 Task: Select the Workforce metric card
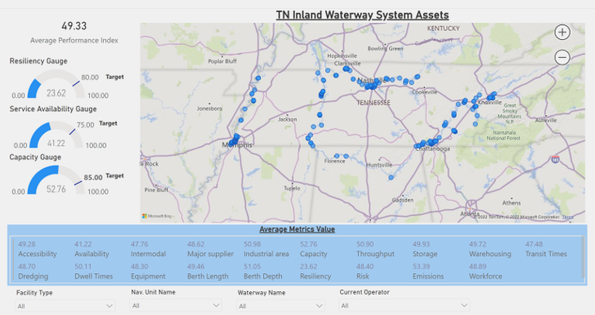pos(485,272)
